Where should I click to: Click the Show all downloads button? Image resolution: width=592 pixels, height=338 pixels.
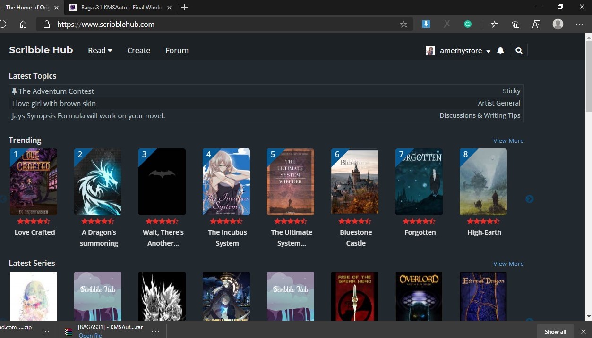(555, 331)
